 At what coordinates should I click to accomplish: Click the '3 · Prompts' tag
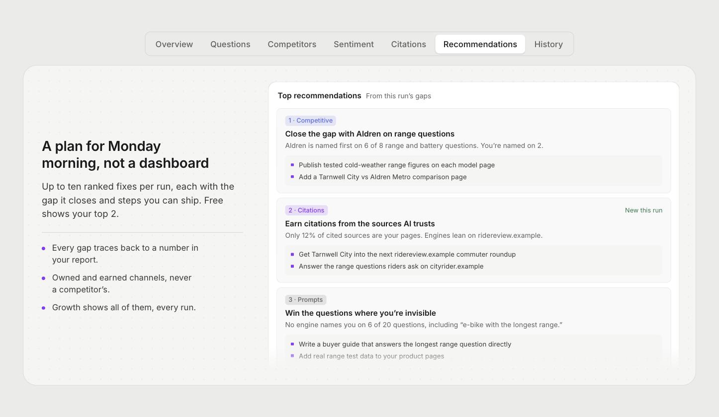[305, 300]
